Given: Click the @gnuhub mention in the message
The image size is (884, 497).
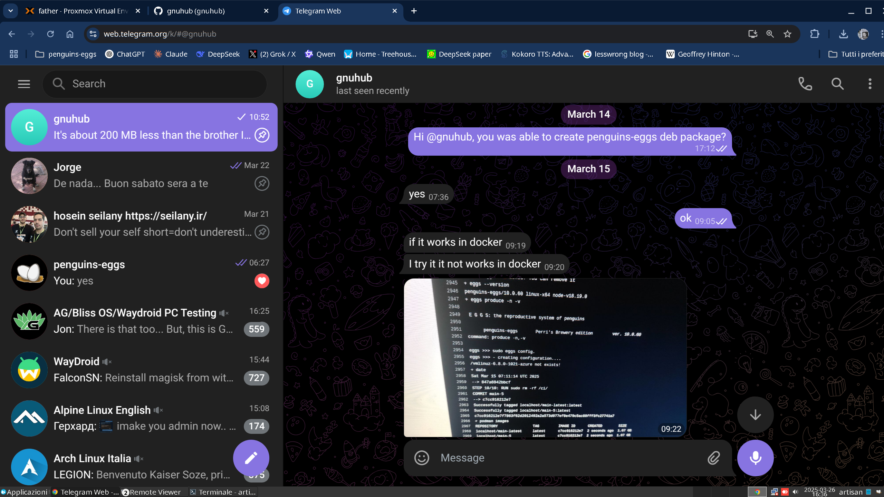Looking at the screenshot, I should (x=449, y=137).
